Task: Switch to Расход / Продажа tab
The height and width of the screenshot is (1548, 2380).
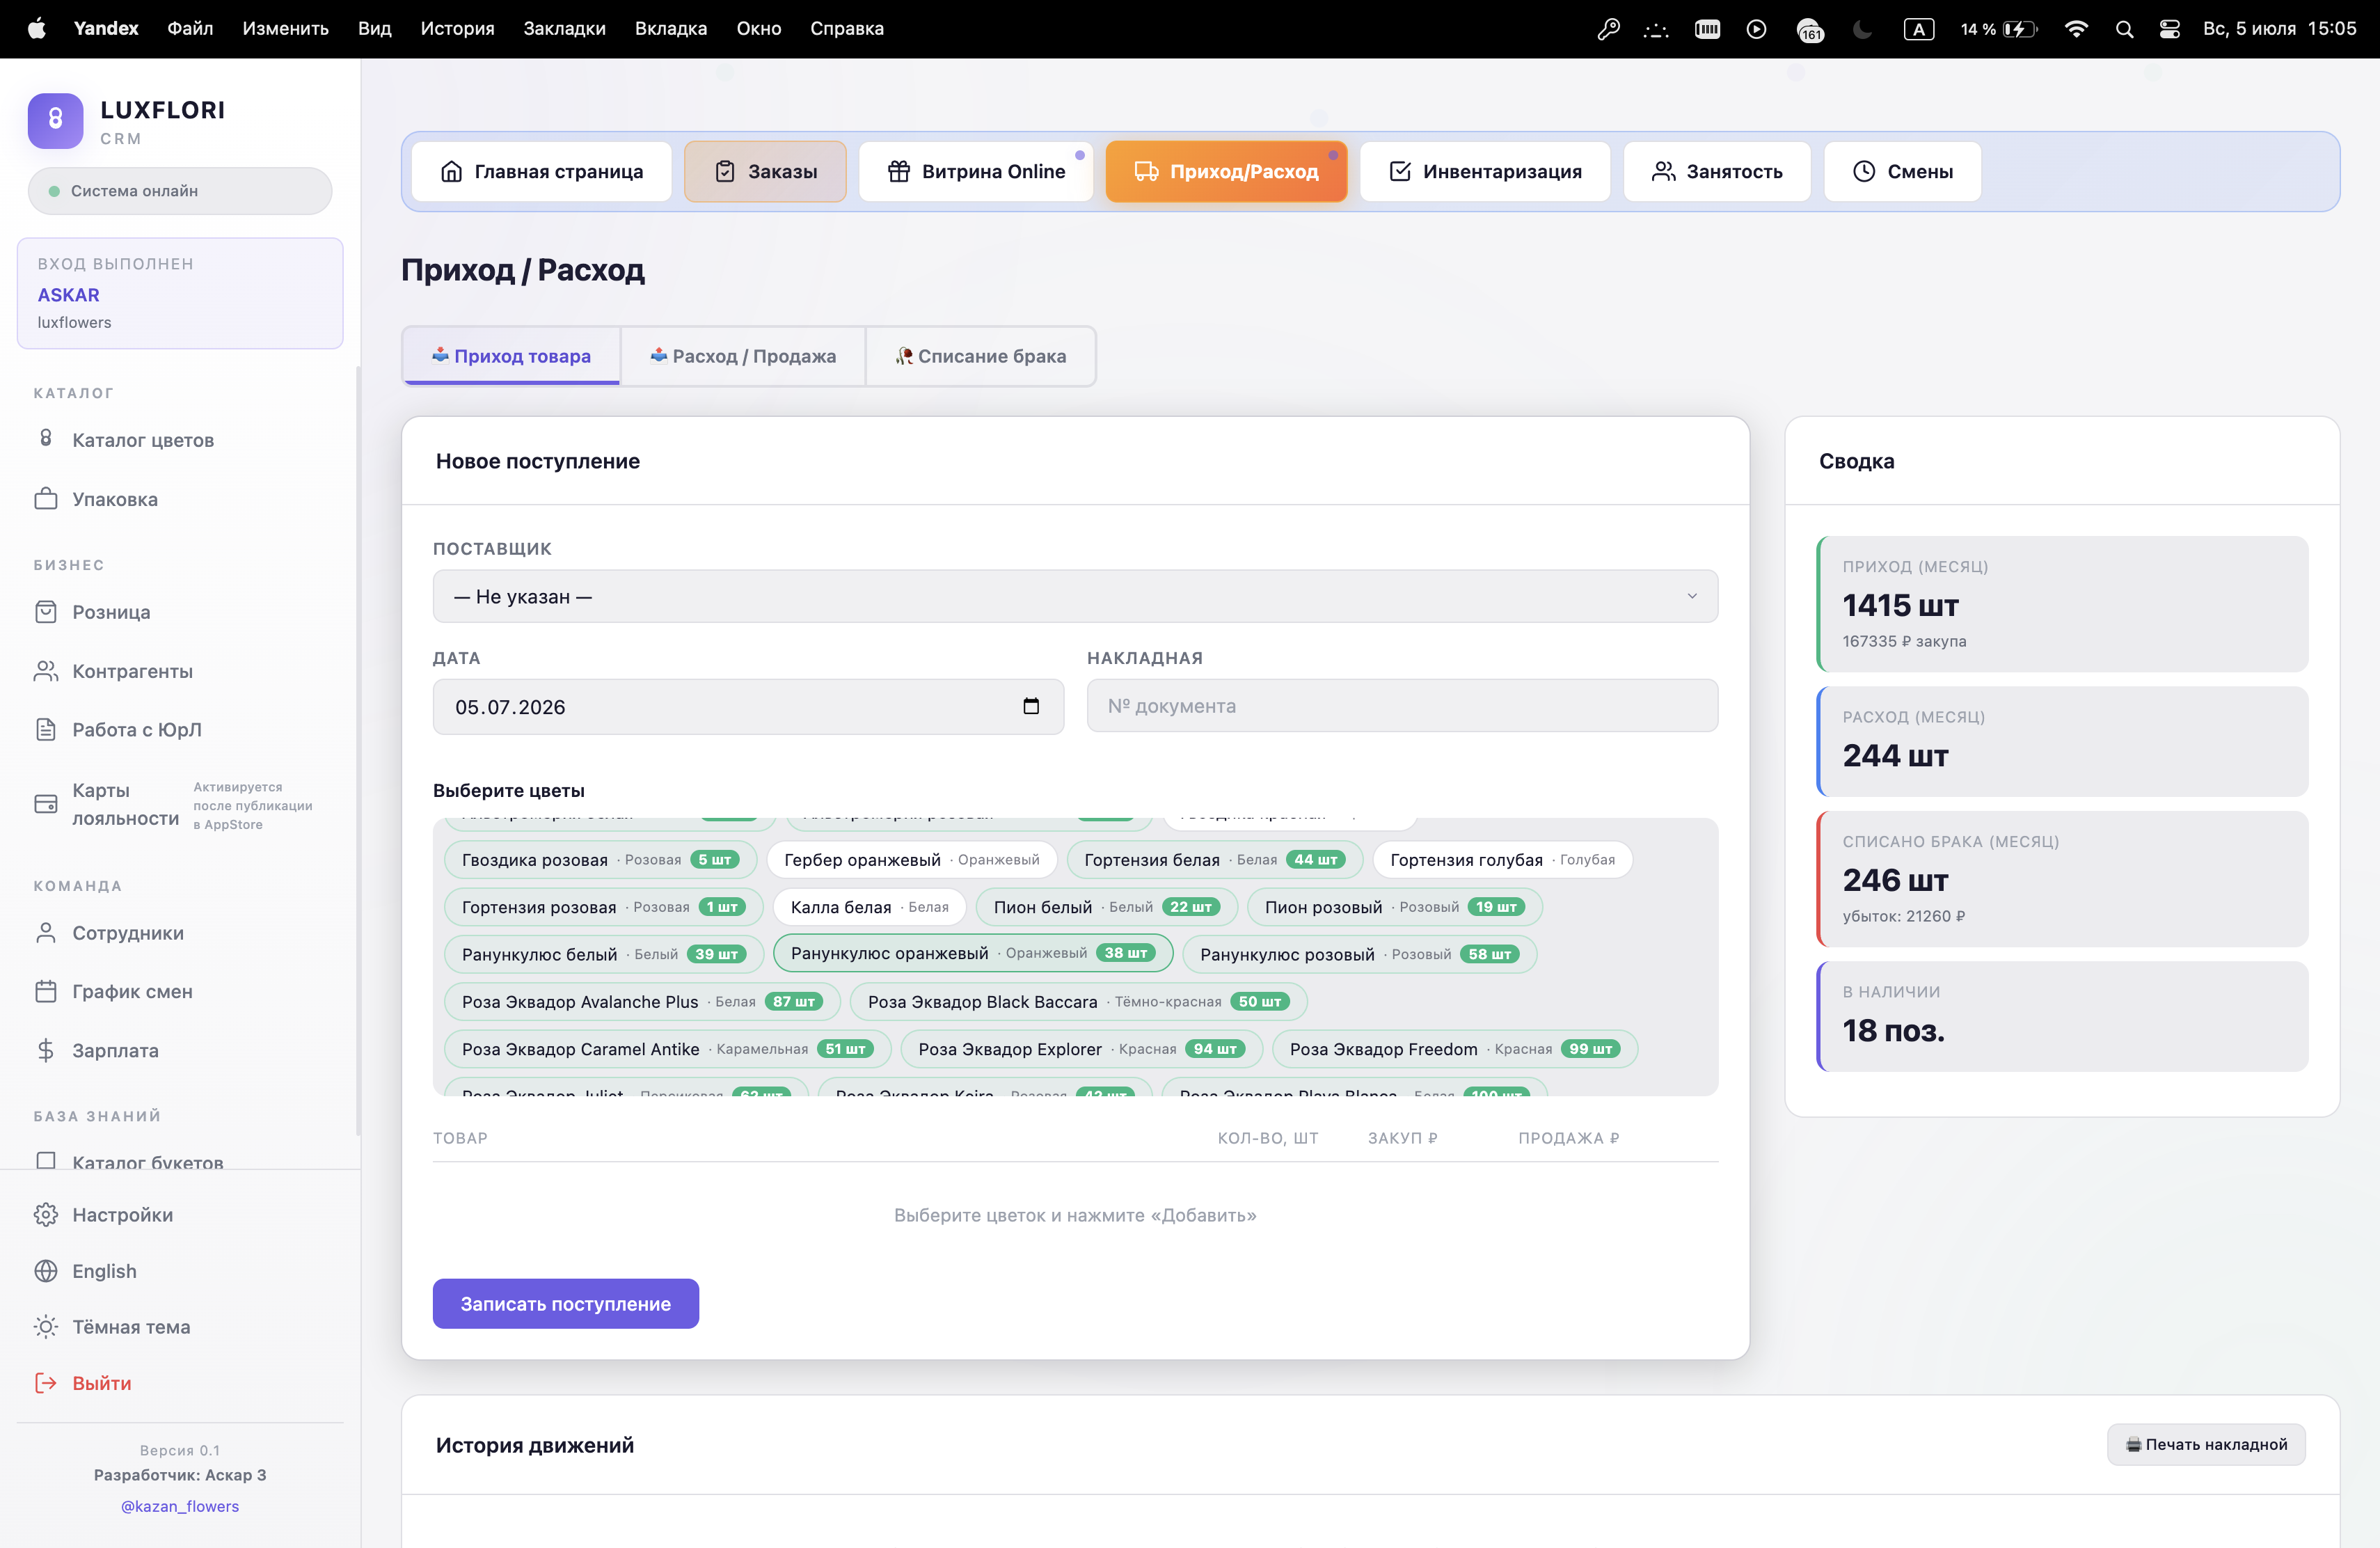Action: coord(743,356)
